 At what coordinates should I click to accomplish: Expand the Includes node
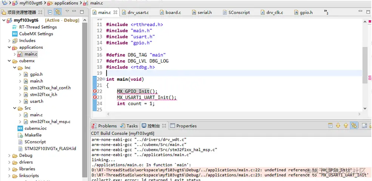(x=9, y=41)
